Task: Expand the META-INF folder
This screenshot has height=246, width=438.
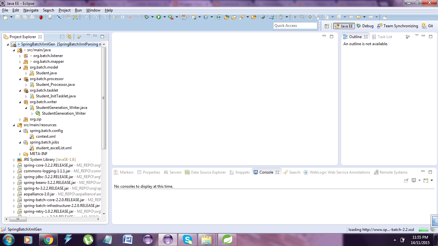Action: pos(20,154)
